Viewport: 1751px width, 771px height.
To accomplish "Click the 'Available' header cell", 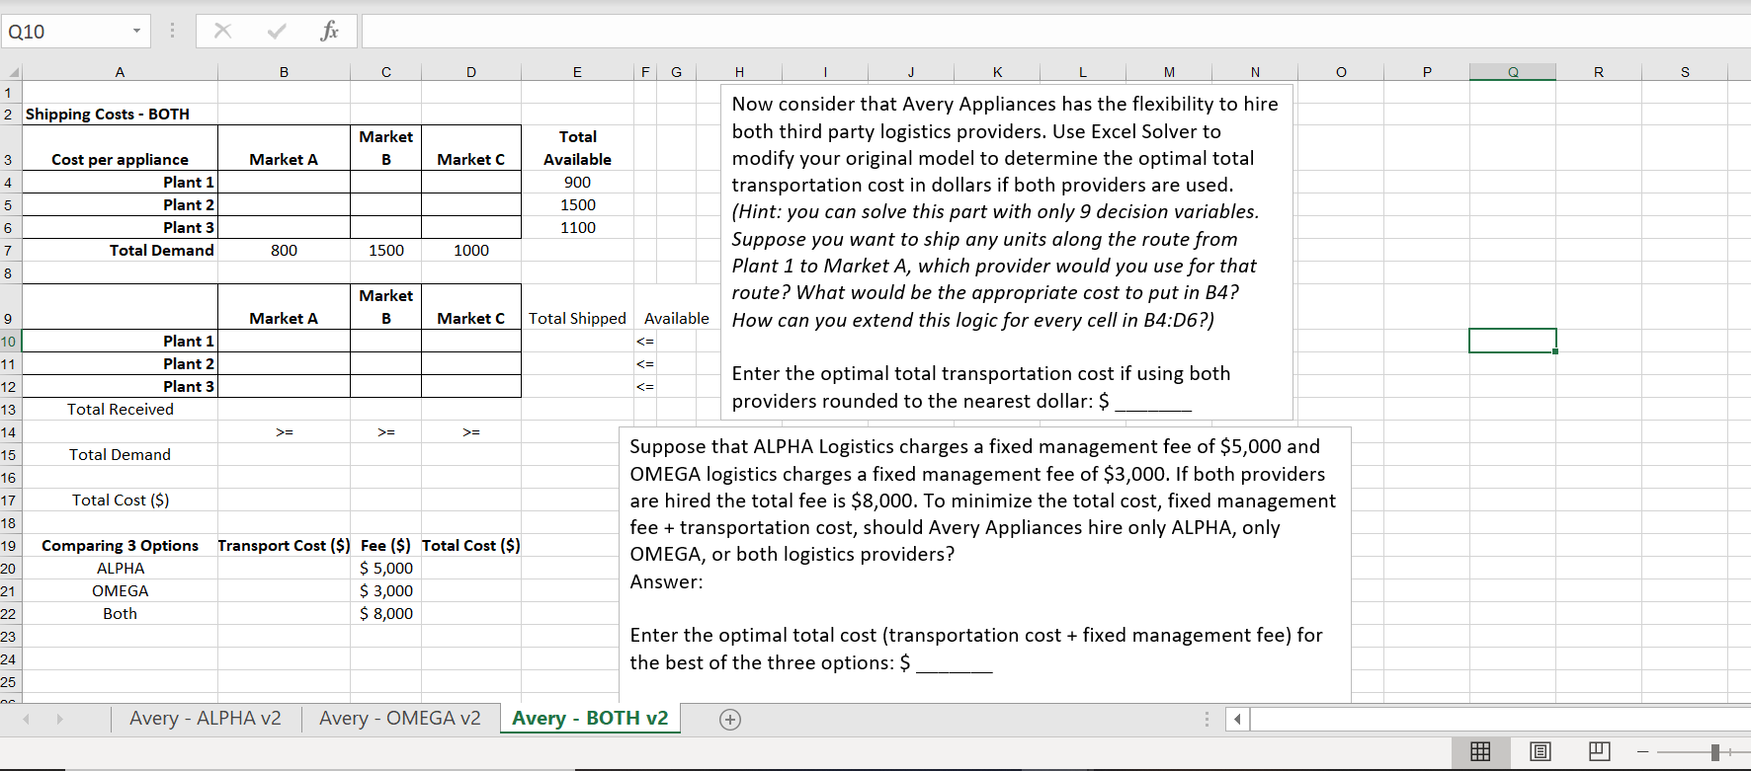I will [677, 319].
